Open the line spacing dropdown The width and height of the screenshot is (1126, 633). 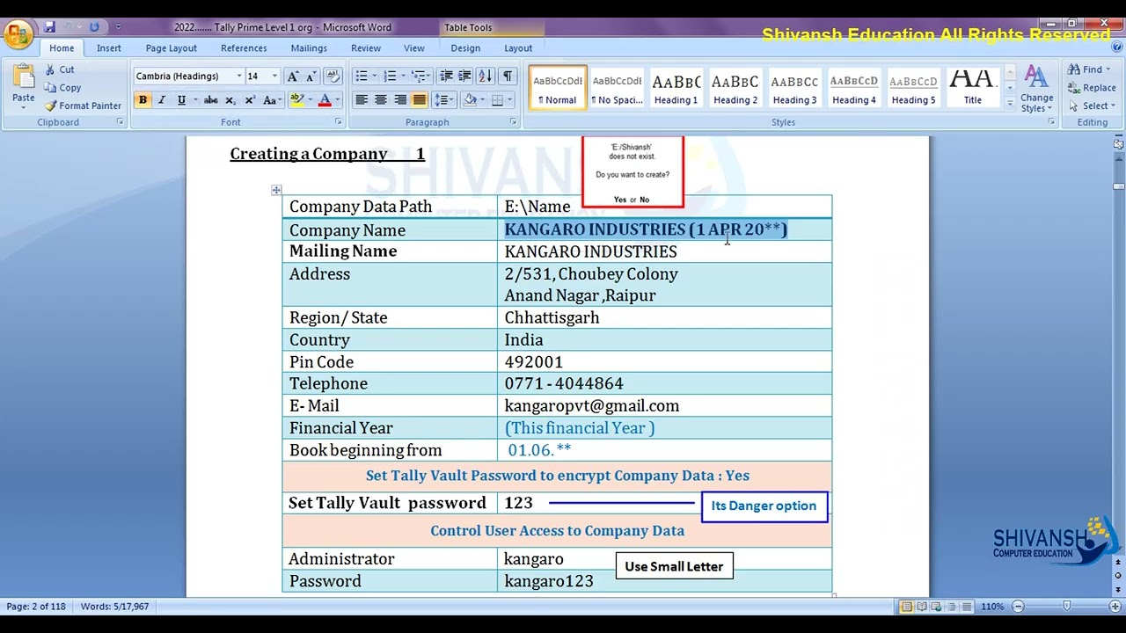click(x=443, y=100)
